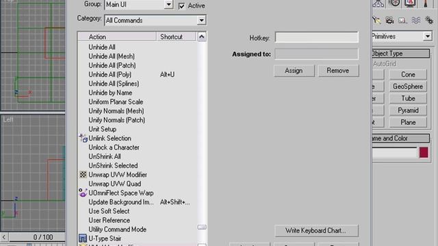Click the Remove hotkey button
The width and height of the screenshot is (438, 246).
(x=338, y=70)
